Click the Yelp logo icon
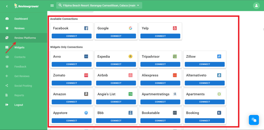Screen dimensions: 264x130 (x=175, y=28)
